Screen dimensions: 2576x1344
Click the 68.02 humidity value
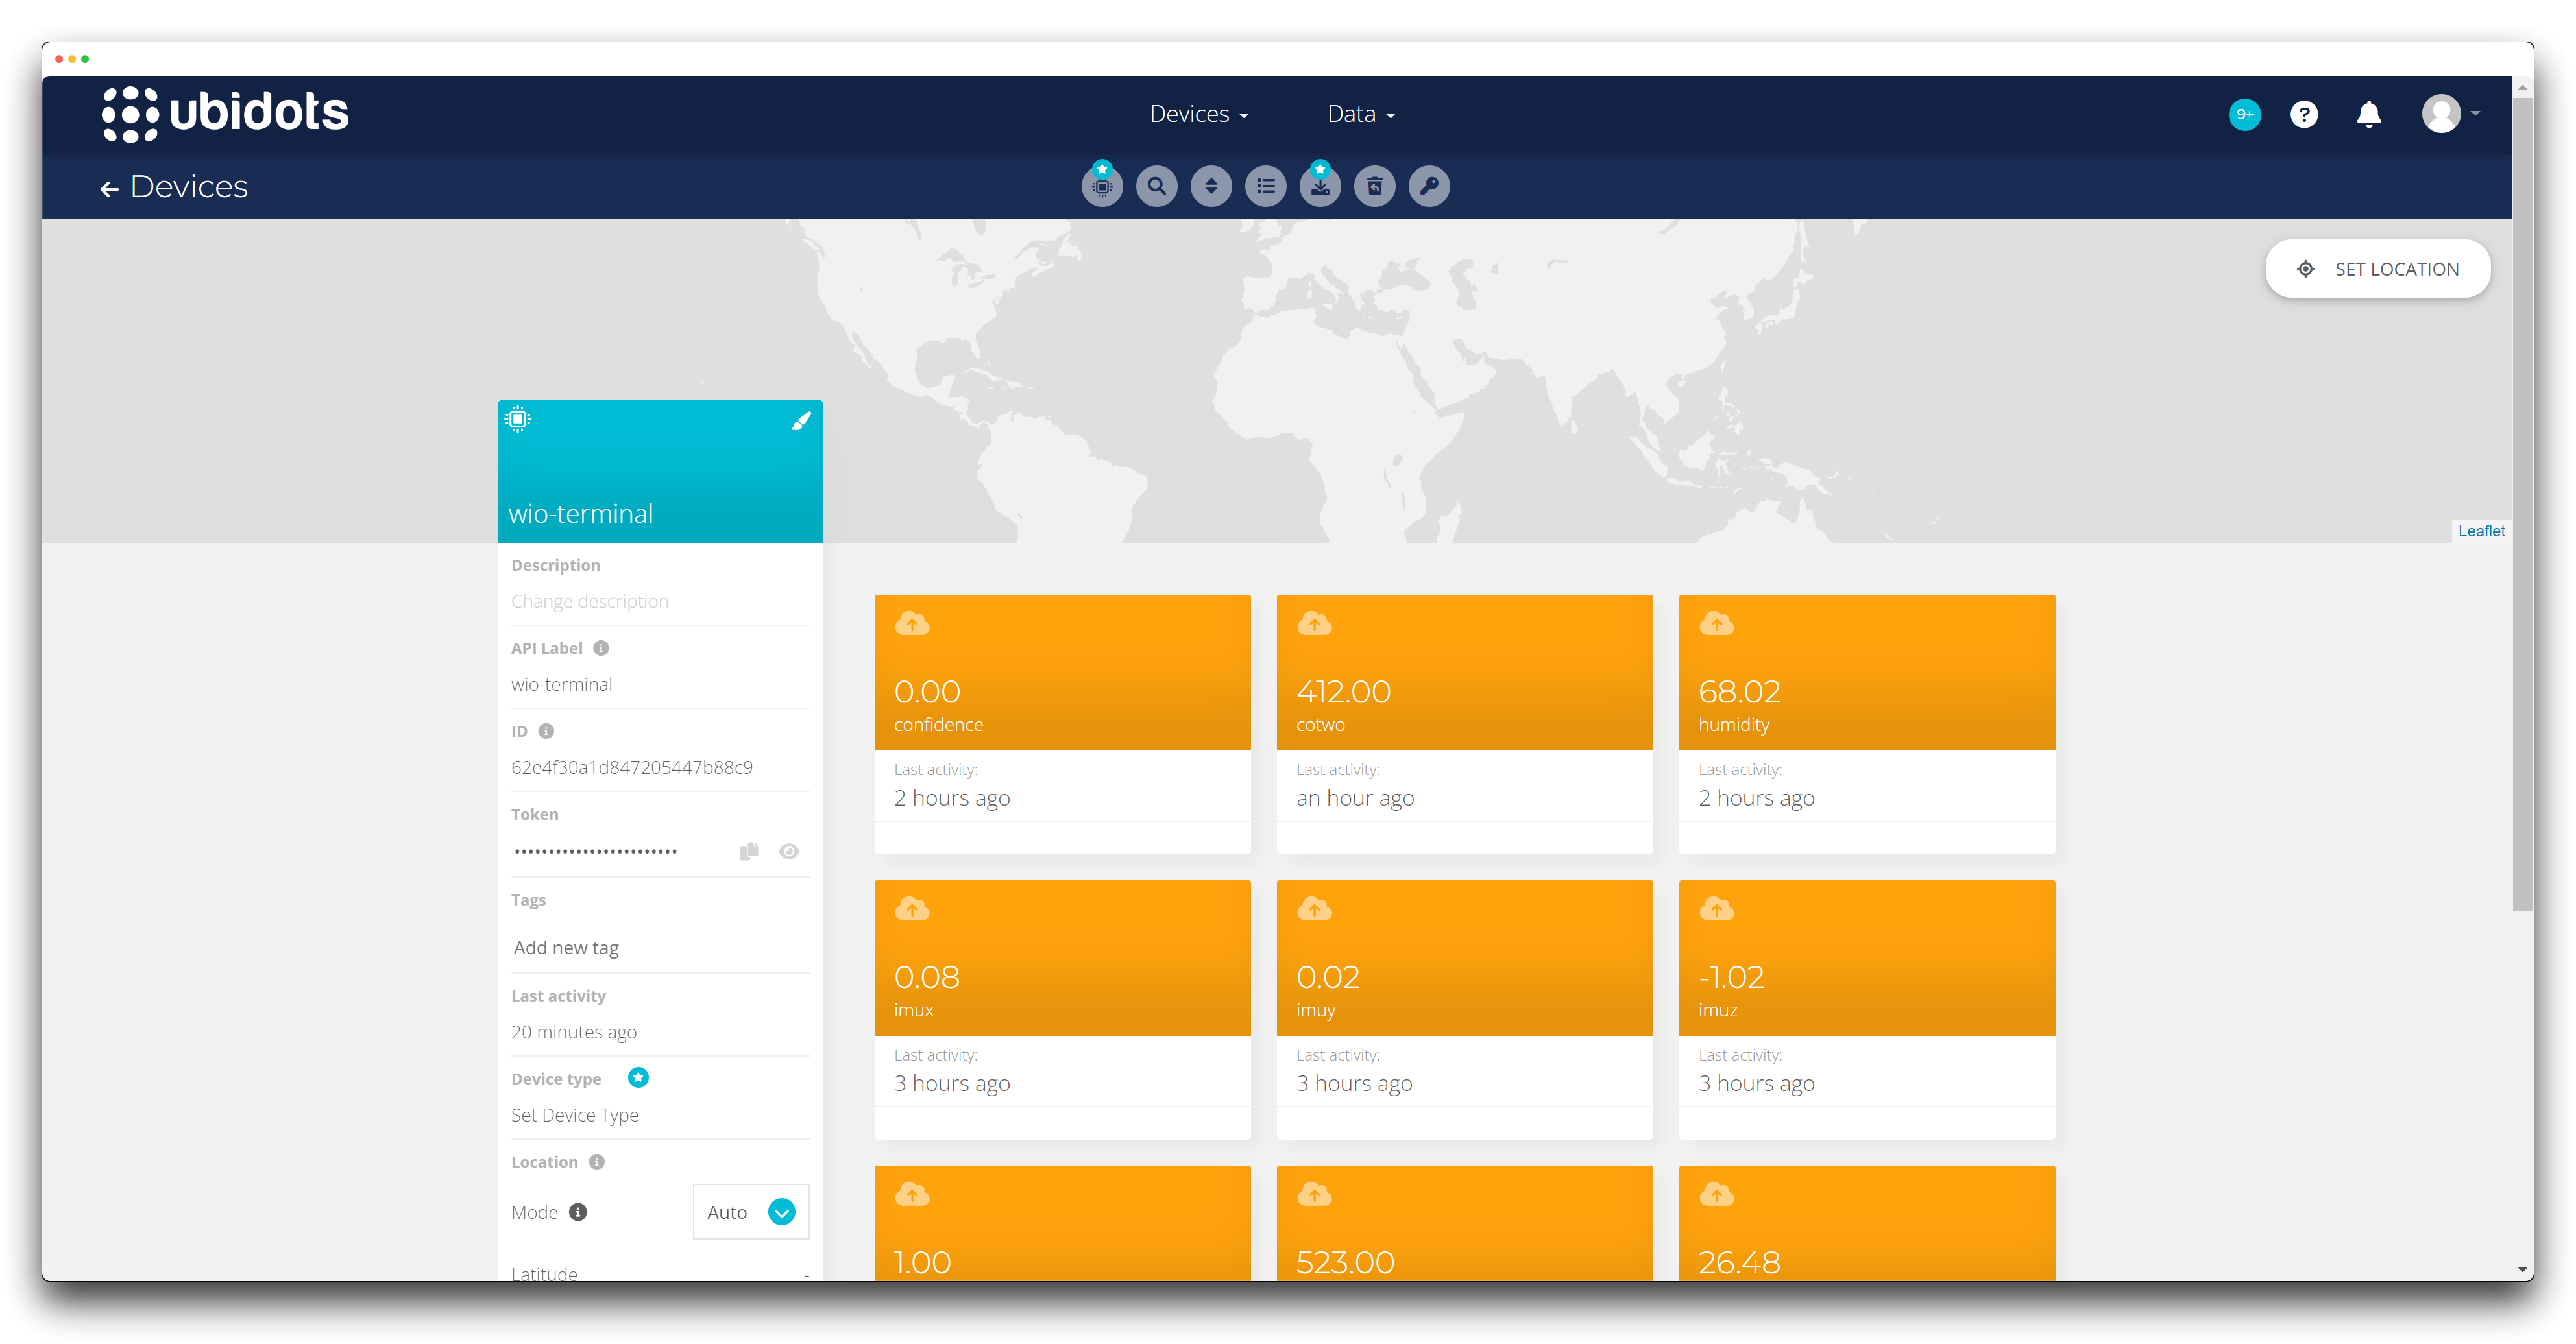click(x=1739, y=691)
